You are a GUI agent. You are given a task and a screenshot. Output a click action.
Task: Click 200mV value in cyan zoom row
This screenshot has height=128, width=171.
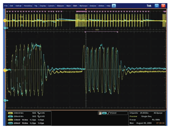17,123
